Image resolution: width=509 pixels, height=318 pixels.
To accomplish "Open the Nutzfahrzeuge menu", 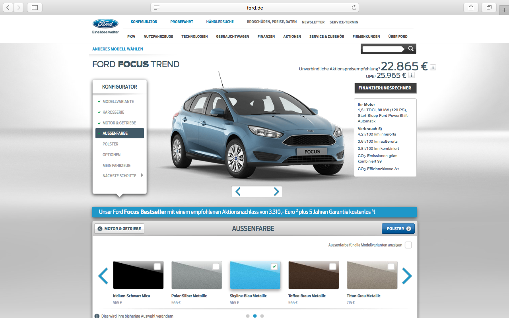I will (x=158, y=37).
